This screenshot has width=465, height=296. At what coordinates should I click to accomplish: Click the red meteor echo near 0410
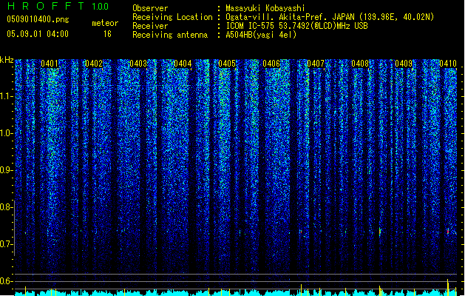(x=448, y=232)
